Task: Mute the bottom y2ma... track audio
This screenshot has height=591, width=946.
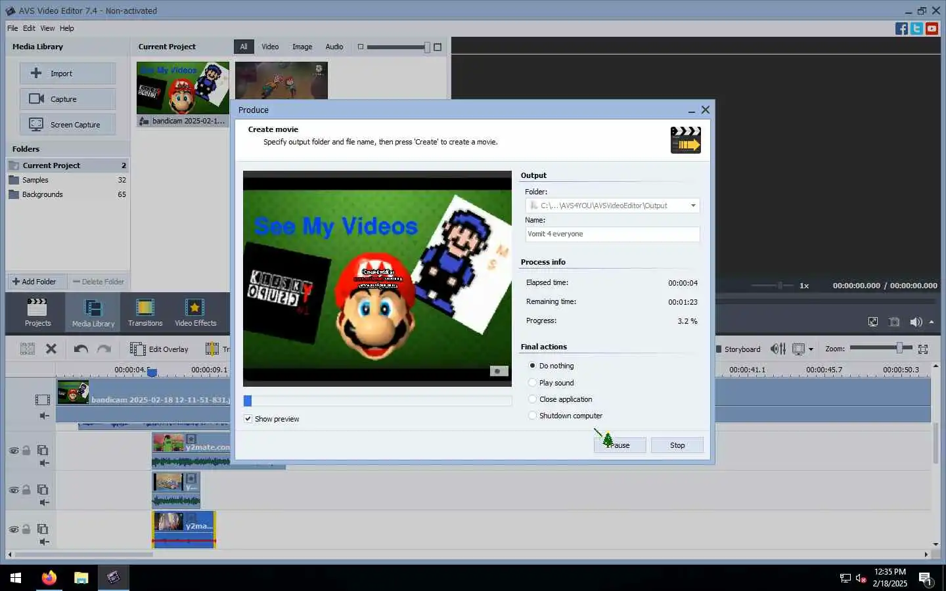Action: click(x=44, y=542)
